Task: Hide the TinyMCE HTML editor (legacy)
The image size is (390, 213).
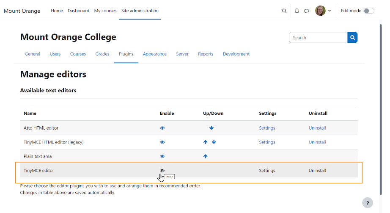Action: pyautogui.click(x=162, y=142)
